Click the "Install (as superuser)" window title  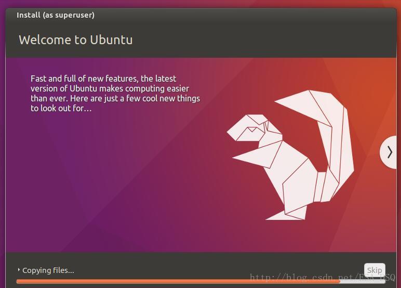click(56, 15)
